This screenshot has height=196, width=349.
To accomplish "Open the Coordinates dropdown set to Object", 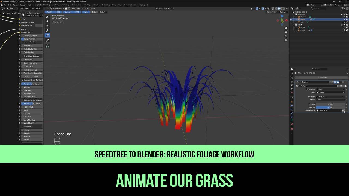I will coord(330,89).
